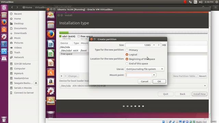The width and height of the screenshot is (219, 123).
Task: Remove partition with the minus button
Action: 65,76
